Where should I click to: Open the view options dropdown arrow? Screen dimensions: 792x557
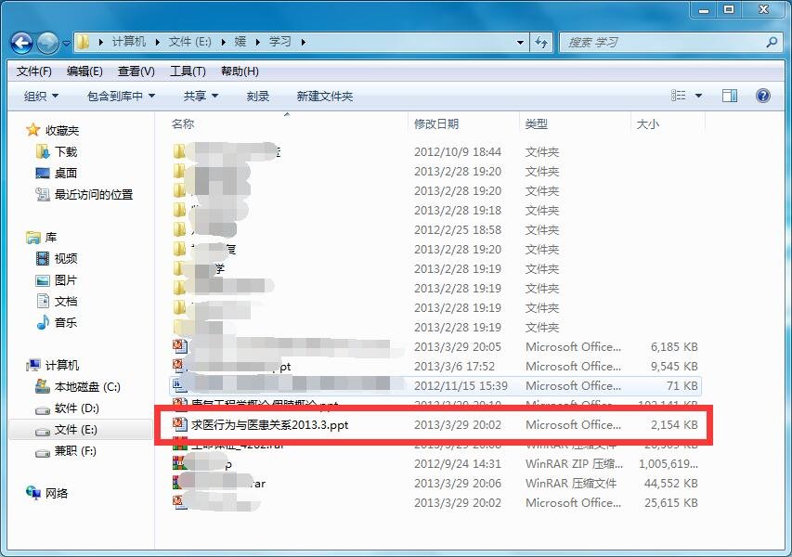click(699, 96)
